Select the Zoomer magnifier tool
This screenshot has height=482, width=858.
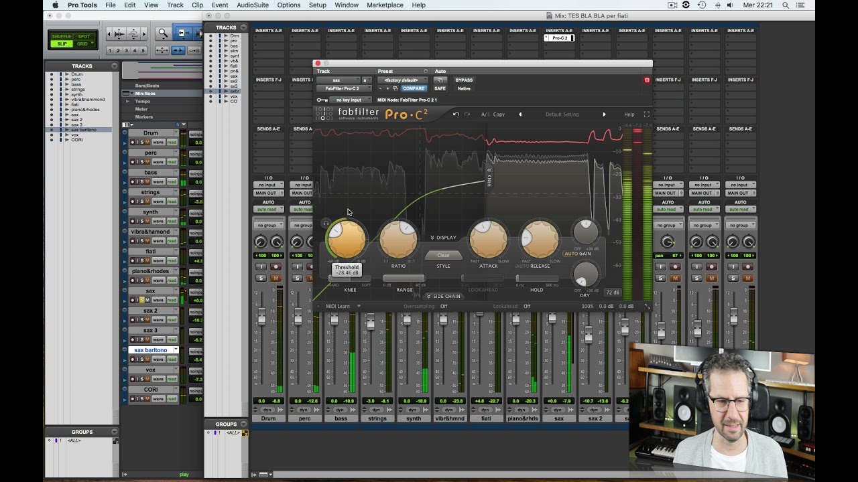click(163, 33)
